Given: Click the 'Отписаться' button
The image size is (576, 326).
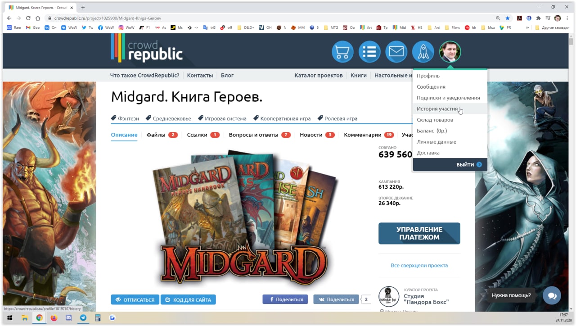Looking at the screenshot, I should point(135,299).
